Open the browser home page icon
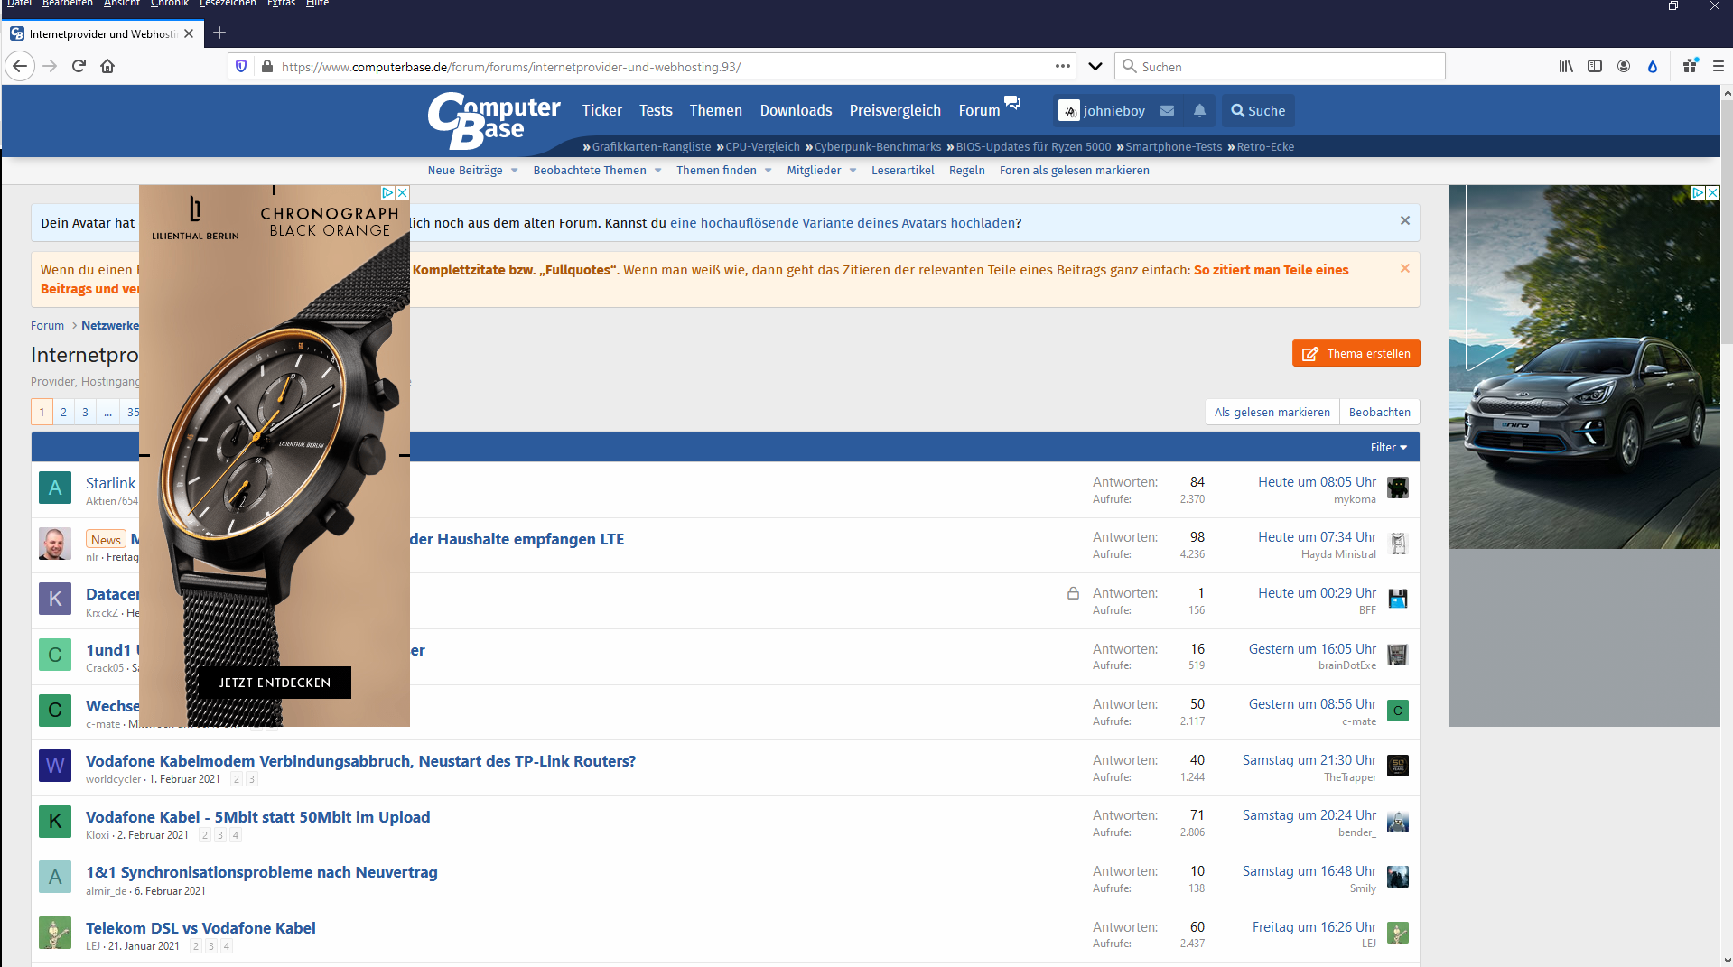 coord(107,66)
